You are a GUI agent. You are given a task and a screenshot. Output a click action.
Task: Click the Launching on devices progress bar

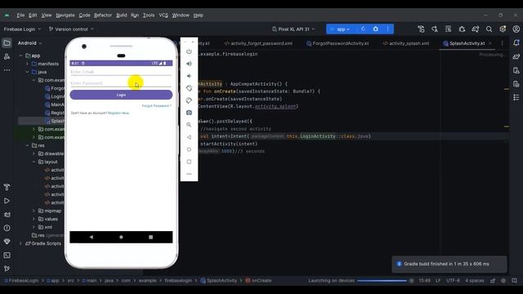pyautogui.click(x=382, y=281)
